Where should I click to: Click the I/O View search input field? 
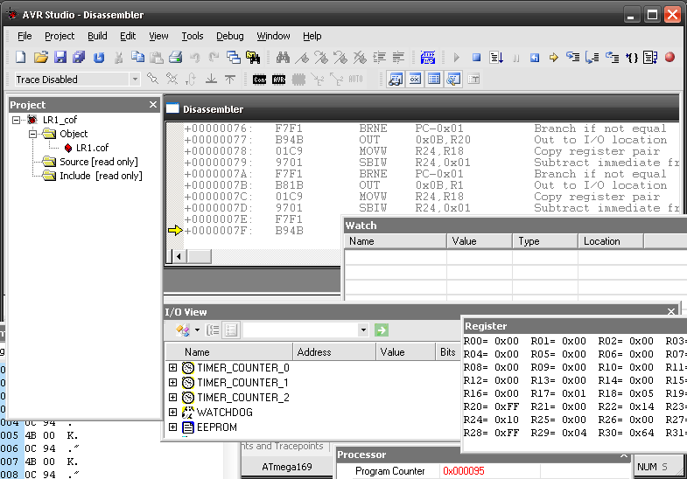300,330
